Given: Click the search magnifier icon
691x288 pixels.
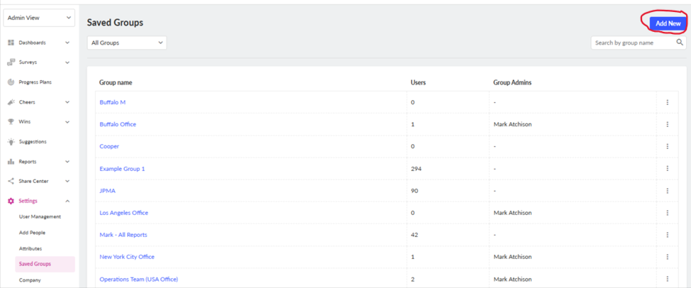Looking at the screenshot, I should [x=680, y=43].
